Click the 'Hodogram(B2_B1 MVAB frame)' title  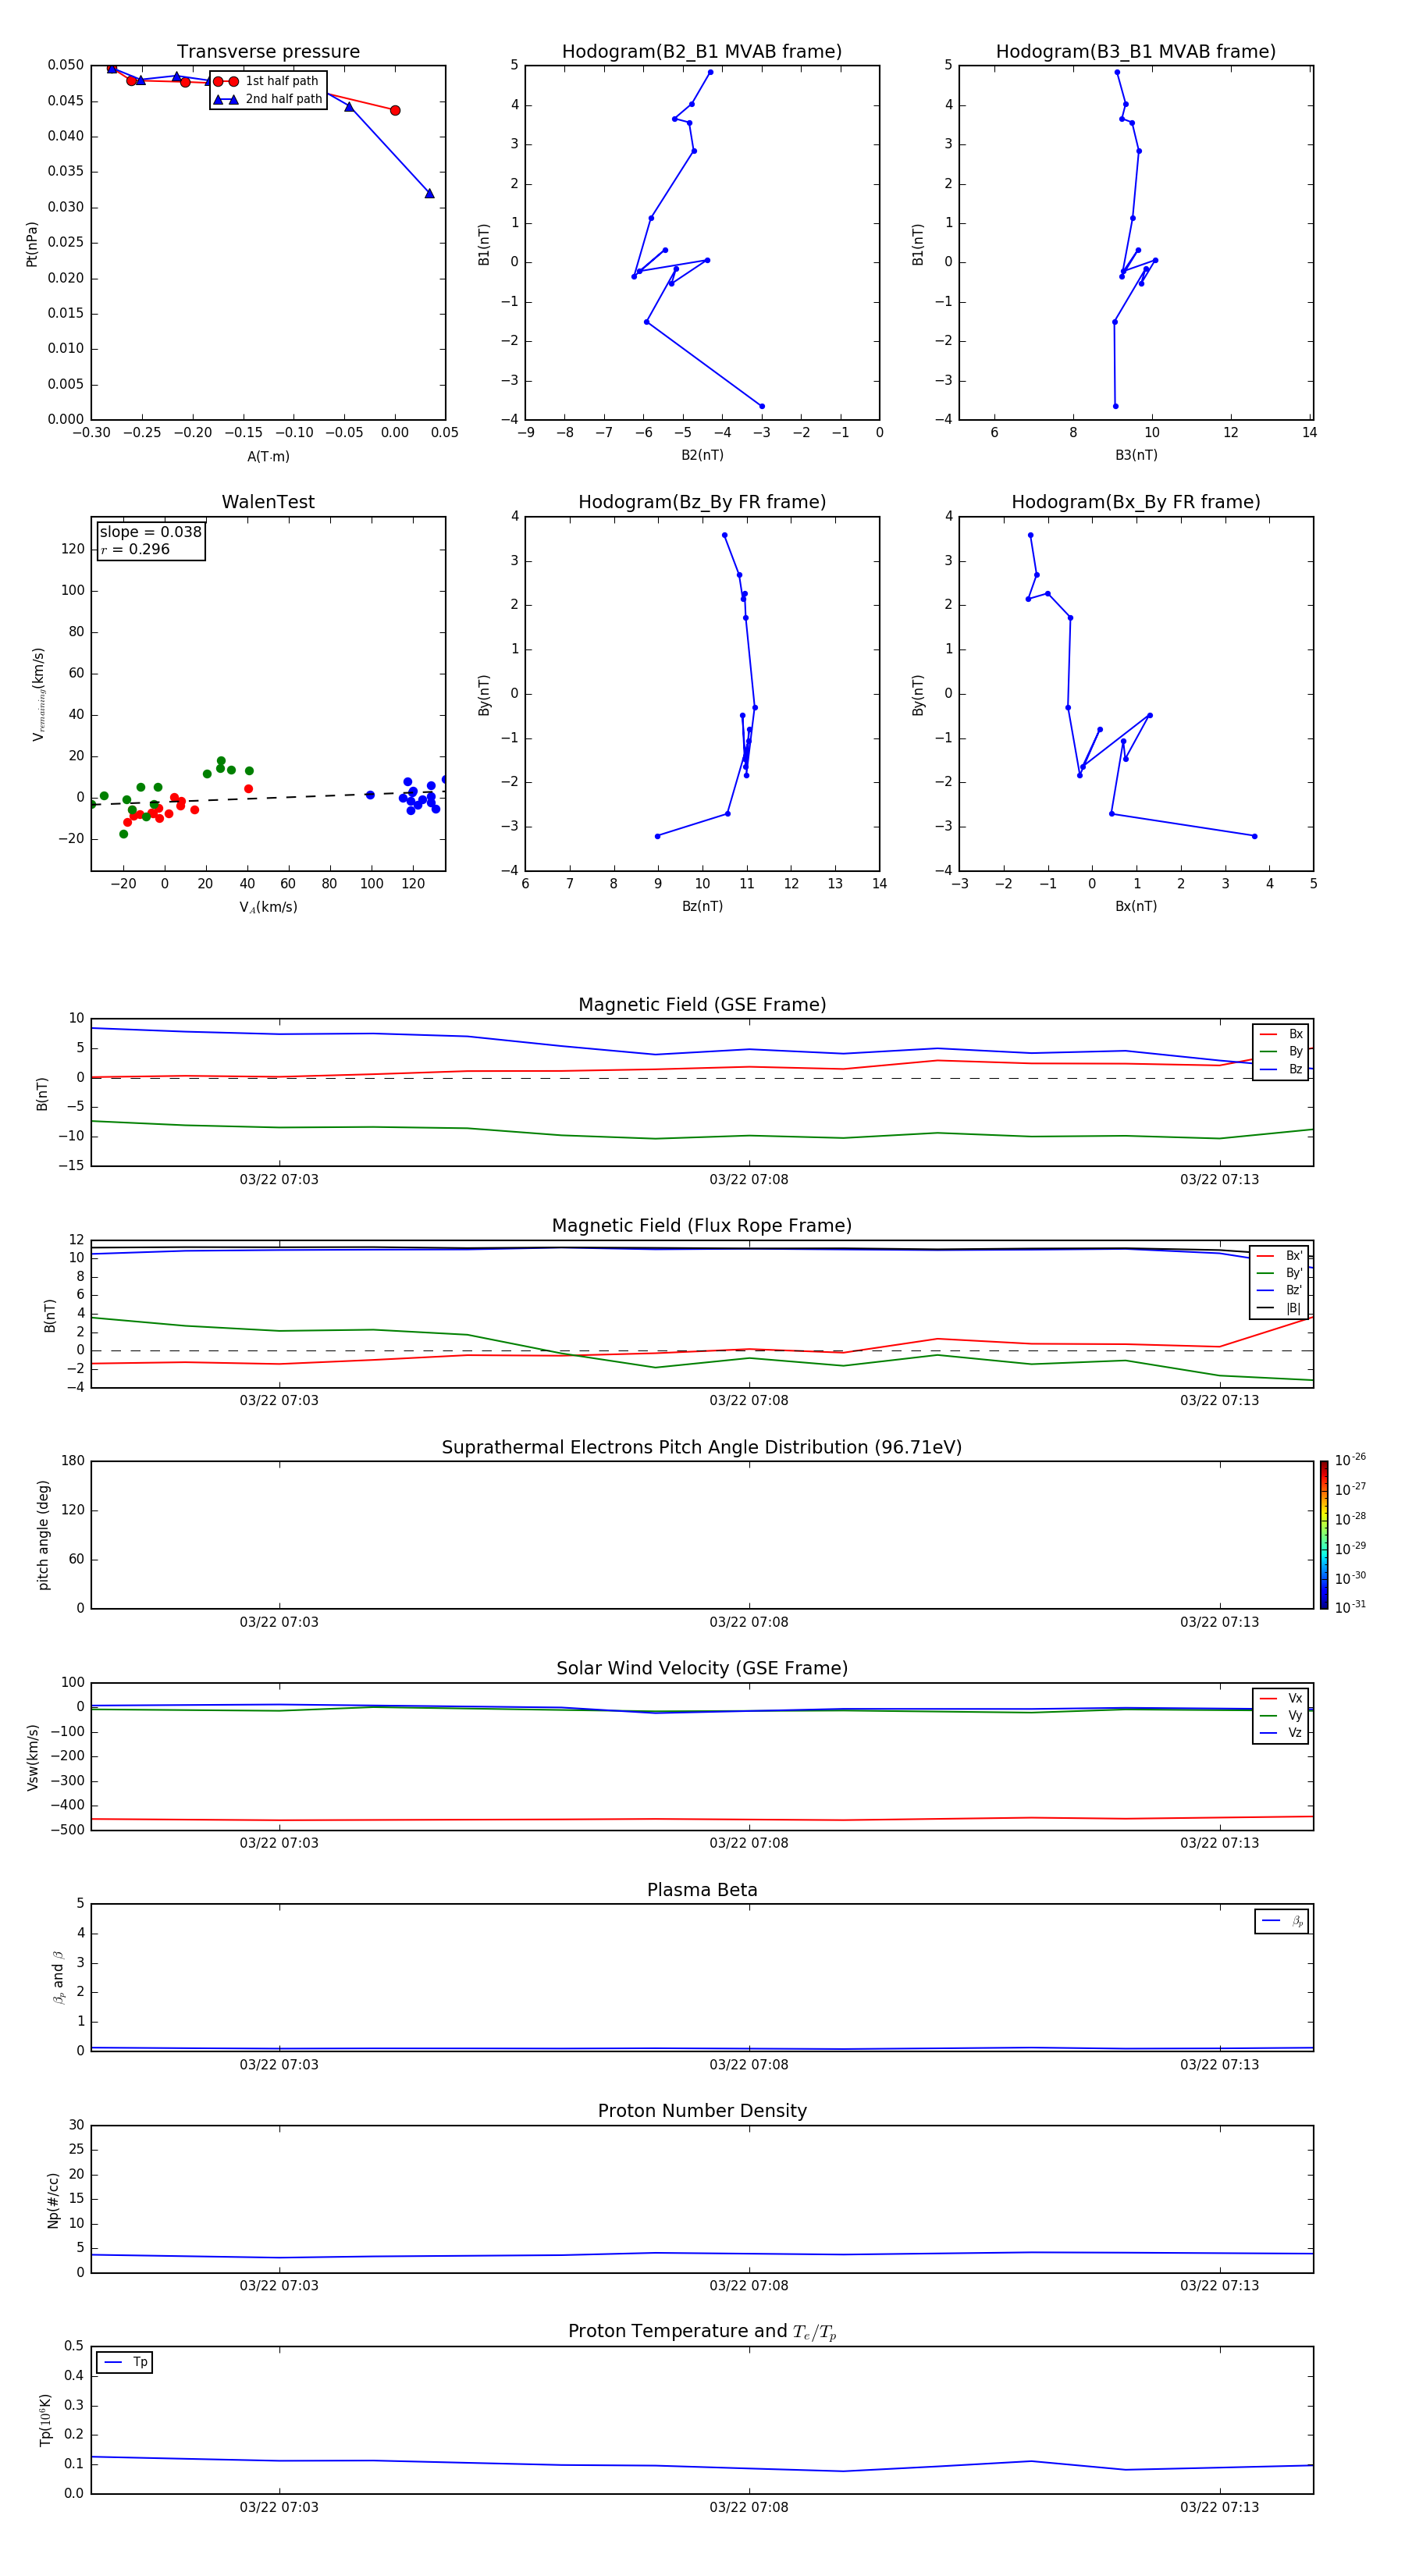(x=702, y=52)
